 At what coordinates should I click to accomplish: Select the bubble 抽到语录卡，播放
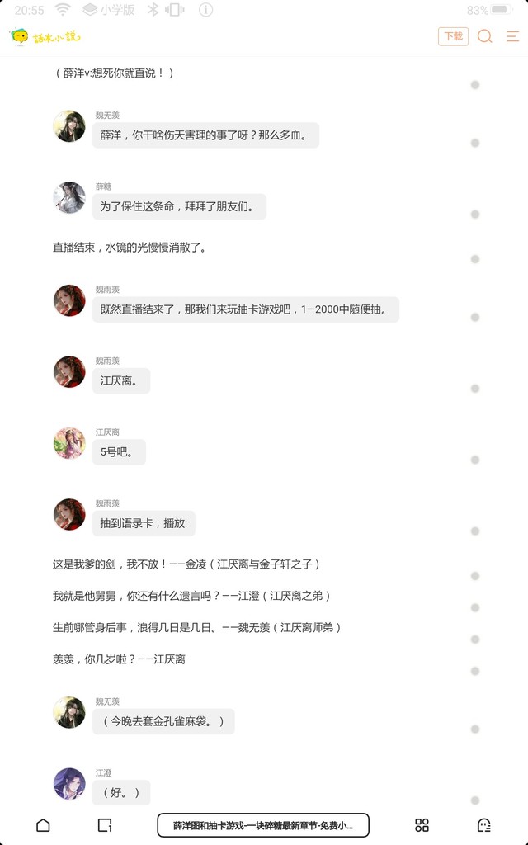coord(144,523)
